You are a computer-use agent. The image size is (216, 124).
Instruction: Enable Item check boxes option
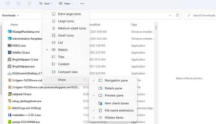[x=117, y=103]
